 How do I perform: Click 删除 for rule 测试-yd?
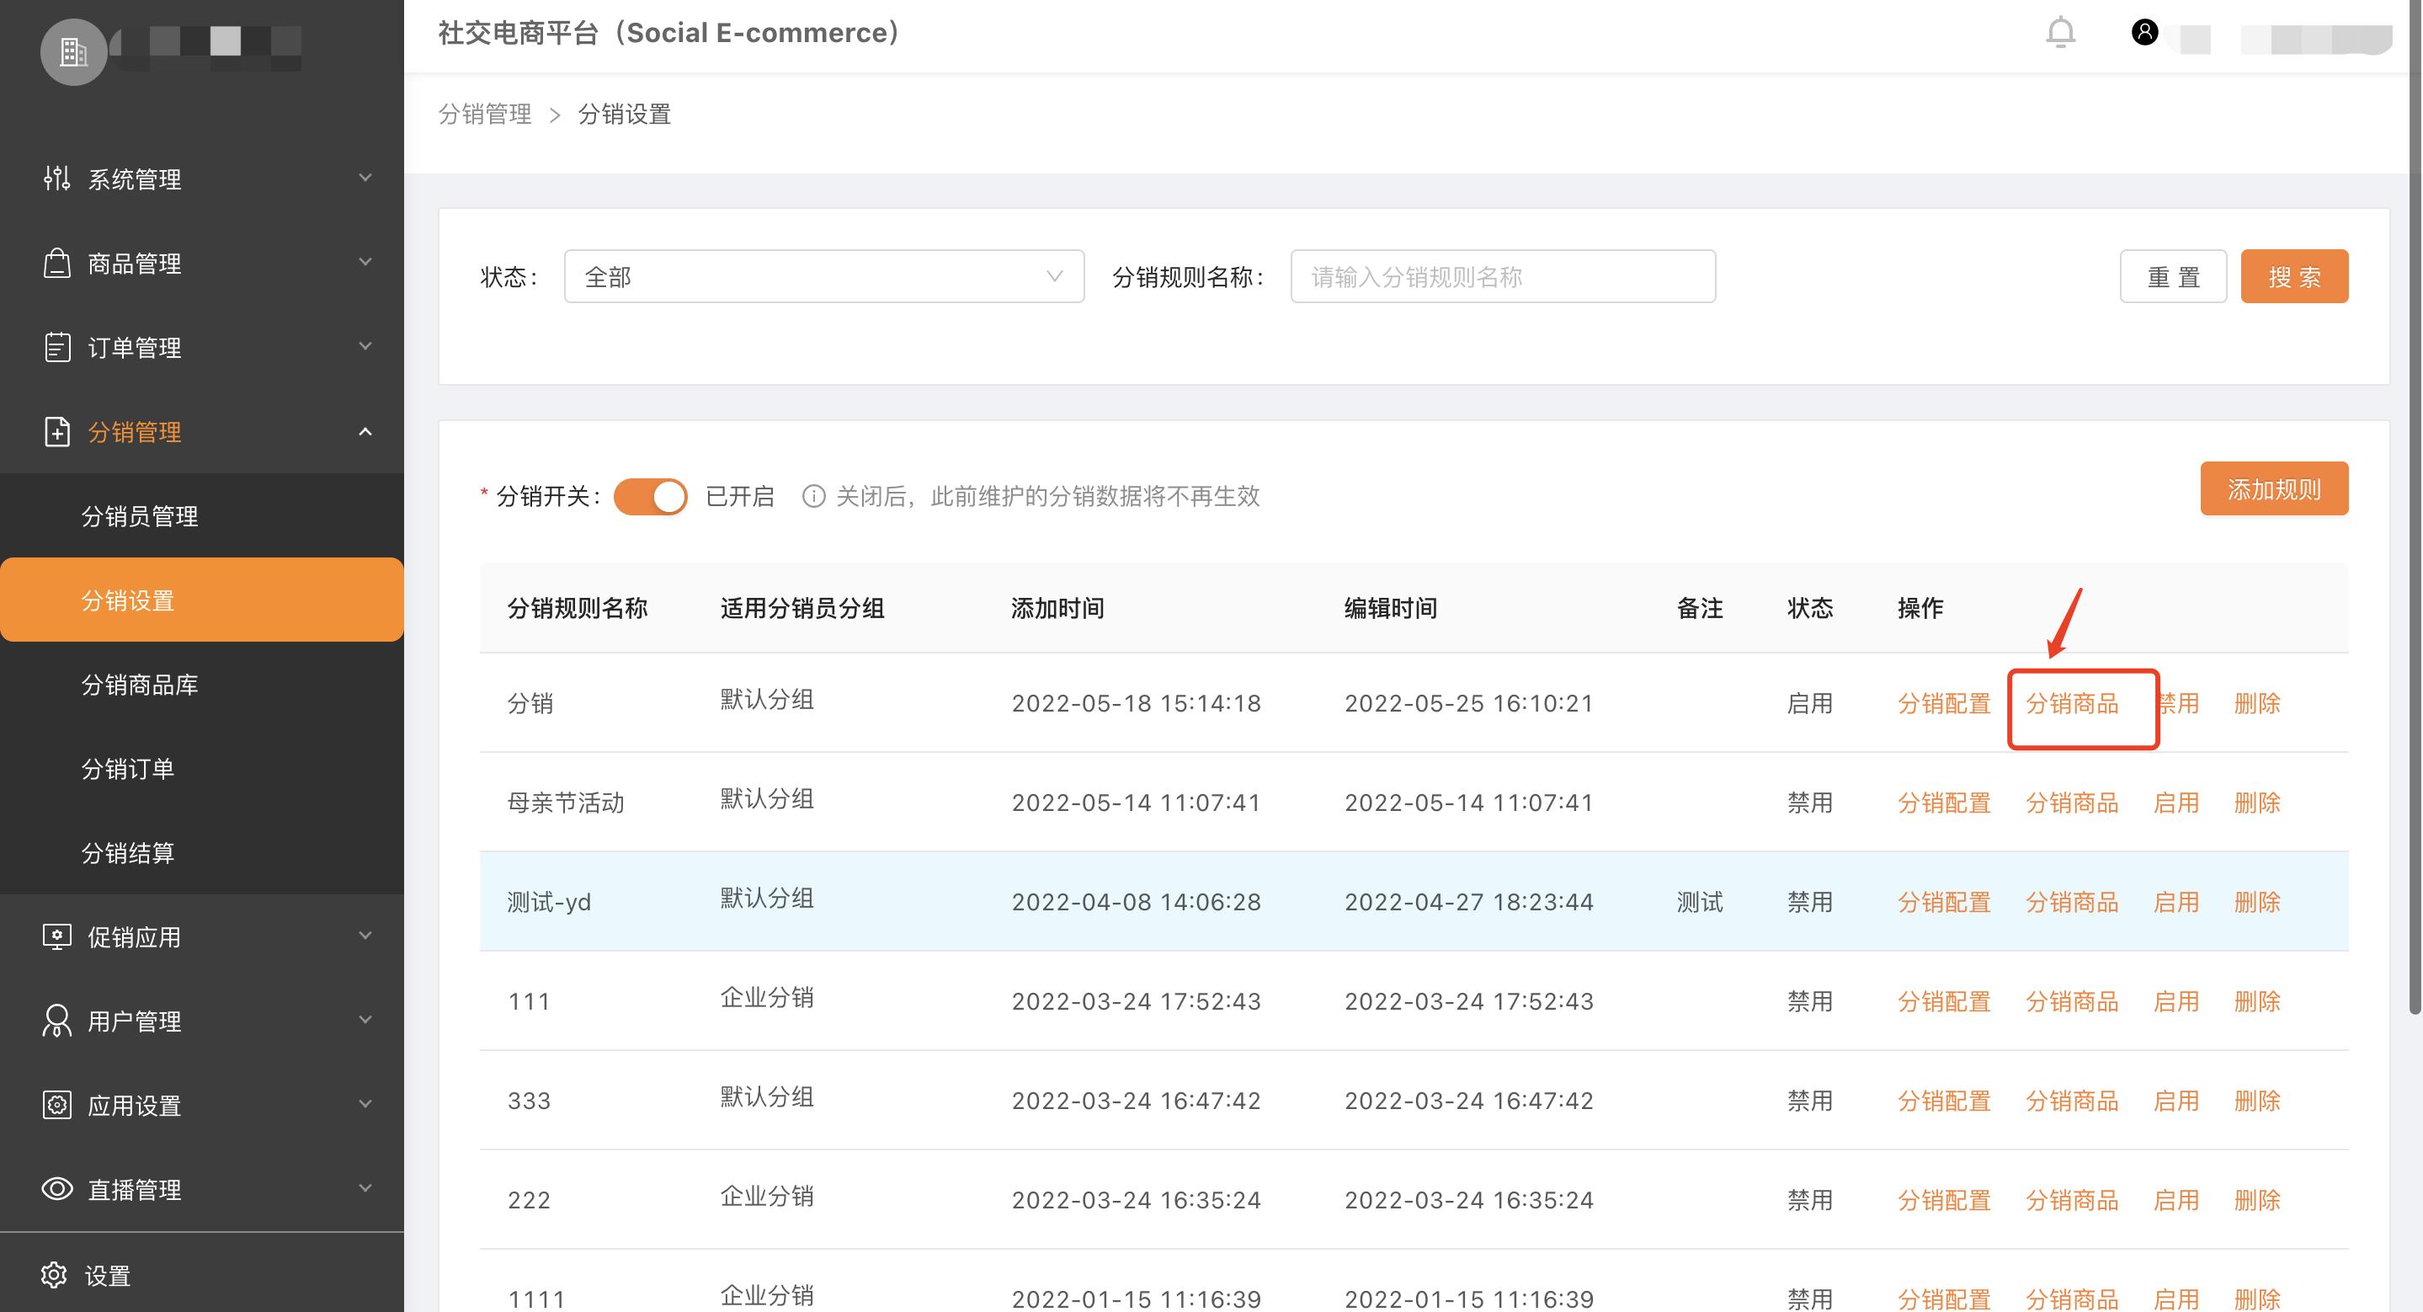[2257, 902]
